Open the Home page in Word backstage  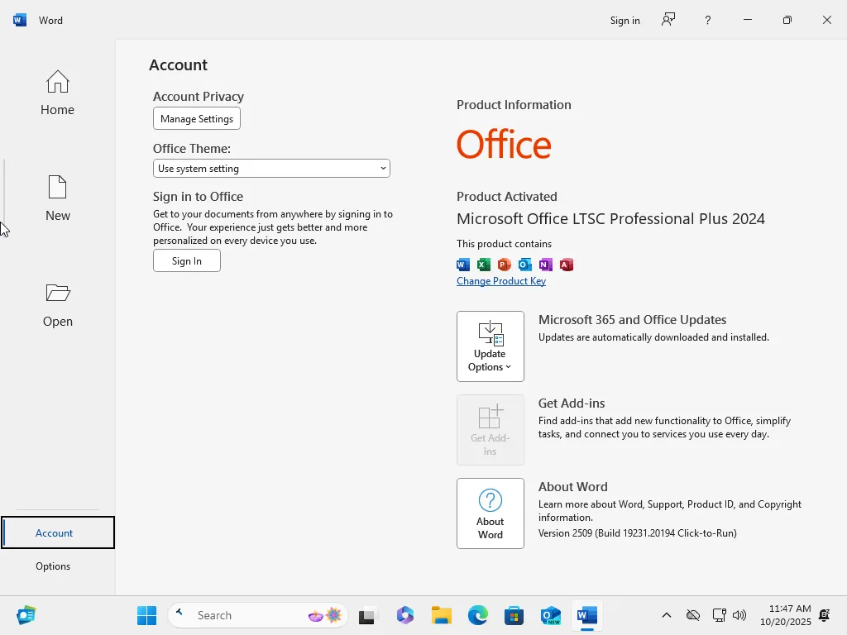57,93
